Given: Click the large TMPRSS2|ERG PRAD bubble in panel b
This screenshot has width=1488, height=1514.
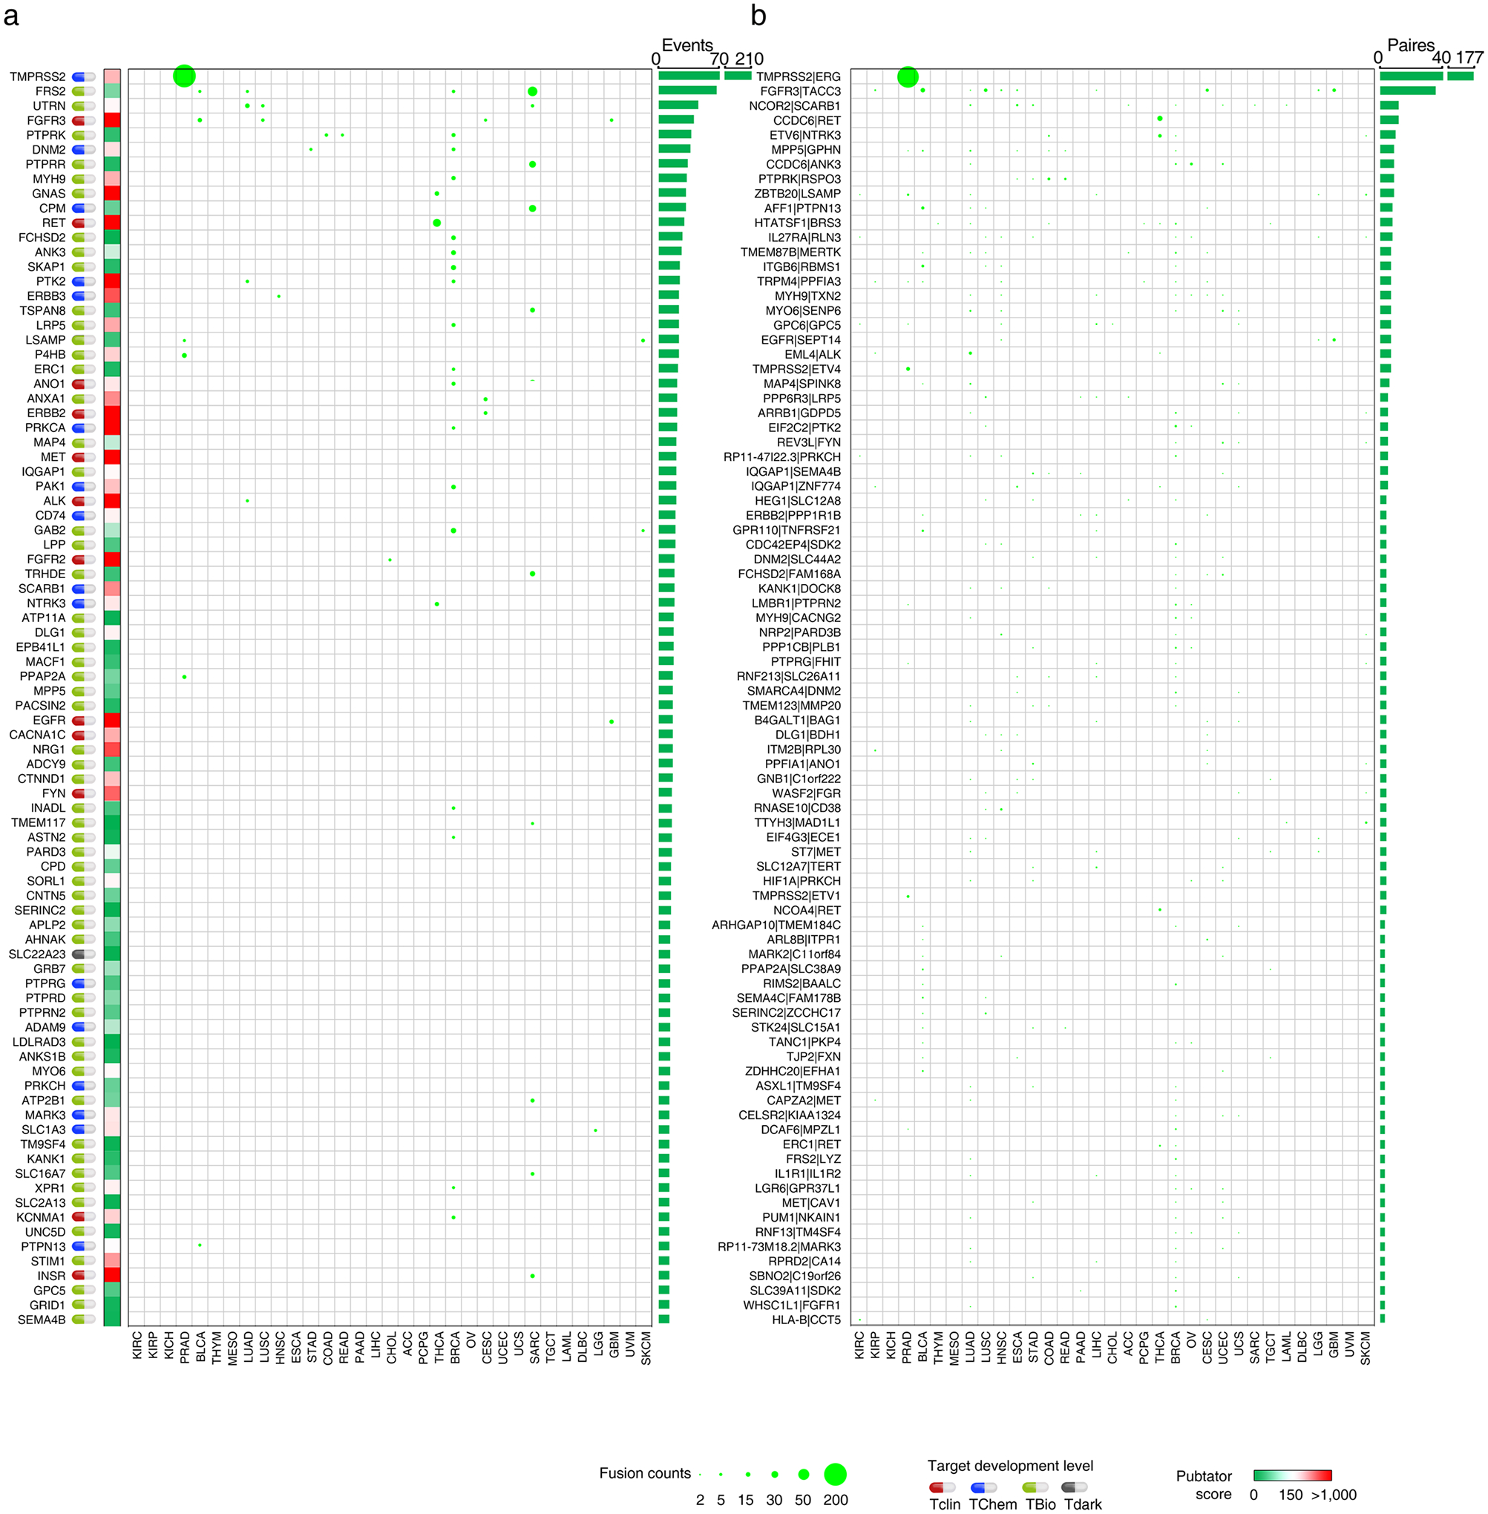Looking at the screenshot, I should 908,76.
